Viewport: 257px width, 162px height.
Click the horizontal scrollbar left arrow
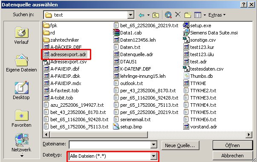tap(46, 134)
